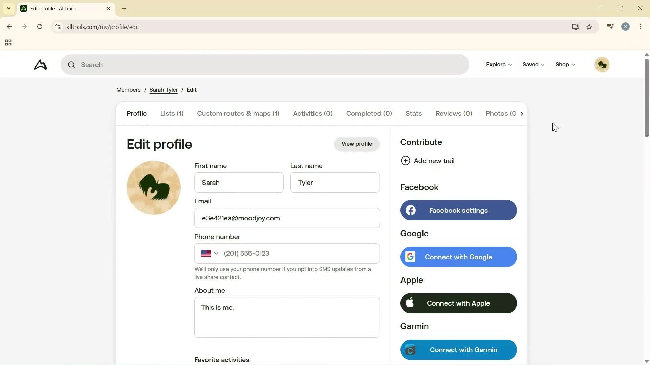Expand the Explore dropdown

(498, 65)
